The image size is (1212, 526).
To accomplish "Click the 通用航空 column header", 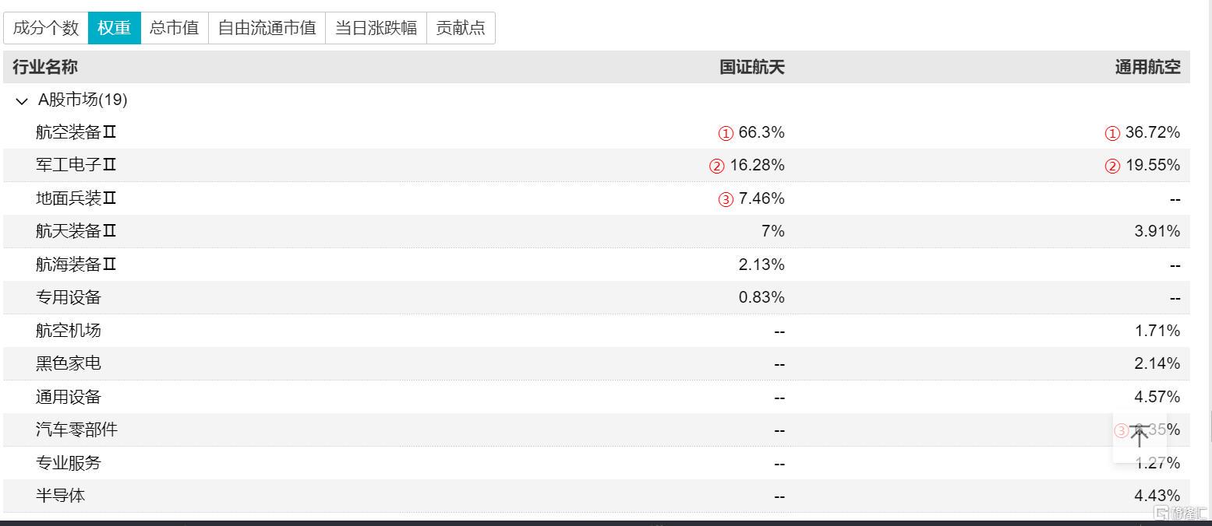I will click(x=1147, y=67).
